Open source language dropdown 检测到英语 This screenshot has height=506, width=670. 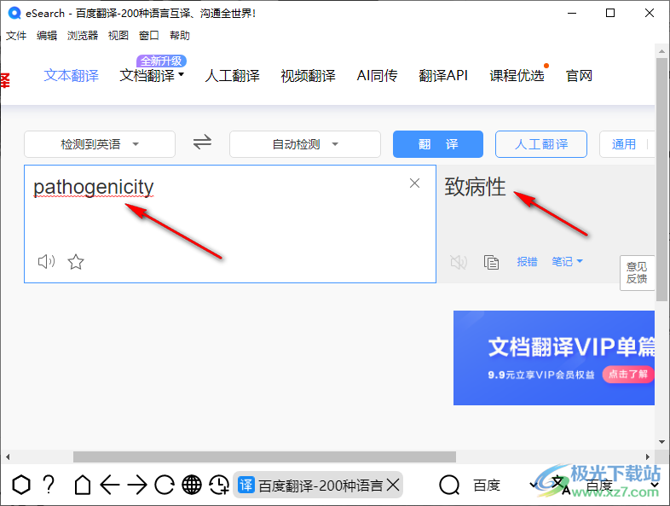click(100, 144)
